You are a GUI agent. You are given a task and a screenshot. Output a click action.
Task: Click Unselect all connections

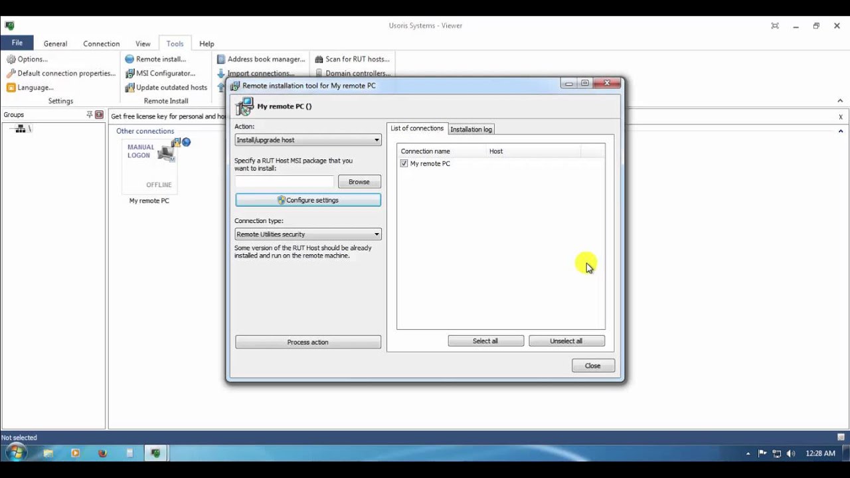[566, 341]
